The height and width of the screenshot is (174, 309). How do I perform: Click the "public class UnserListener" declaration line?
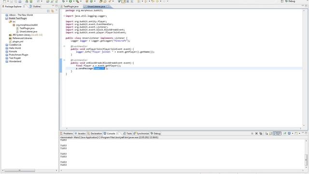point(97,38)
